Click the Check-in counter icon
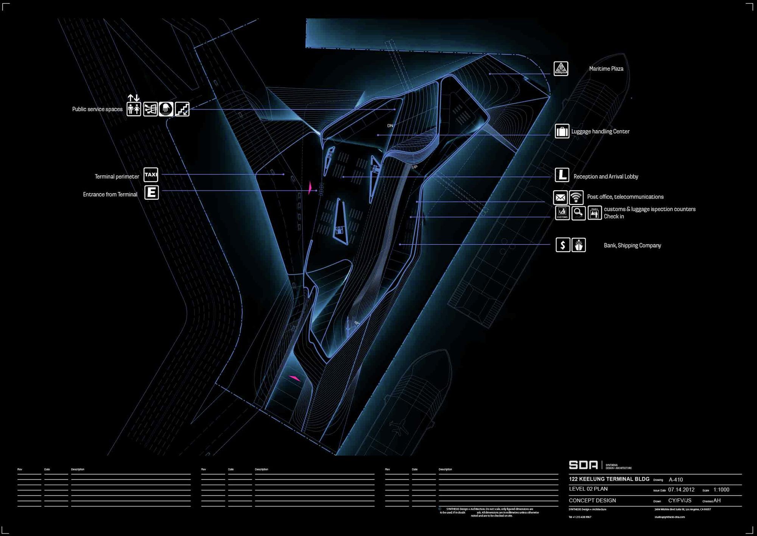The height and width of the screenshot is (536, 757). click(x=595, y=213)
